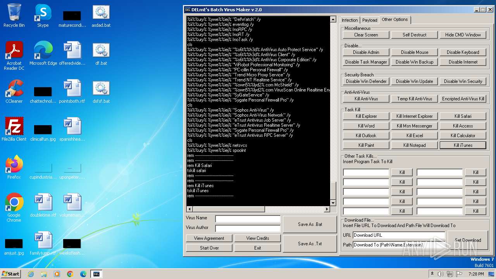Click horizontal scrollbar left arrow
This screenshot has height=279, width=496.
(x=189, y=209)
